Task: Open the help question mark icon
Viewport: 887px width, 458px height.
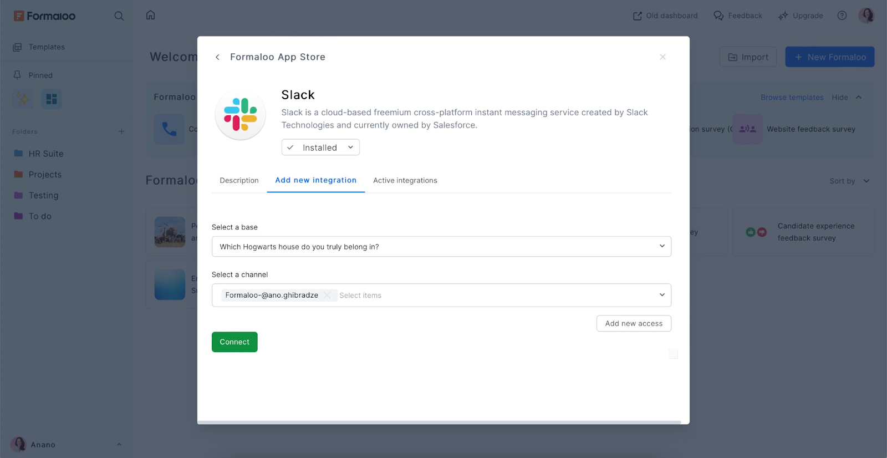Action: [842, 16]
